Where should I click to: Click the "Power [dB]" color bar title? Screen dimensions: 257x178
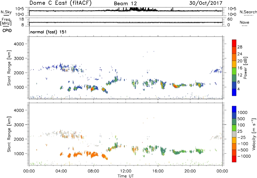point(245,68)
